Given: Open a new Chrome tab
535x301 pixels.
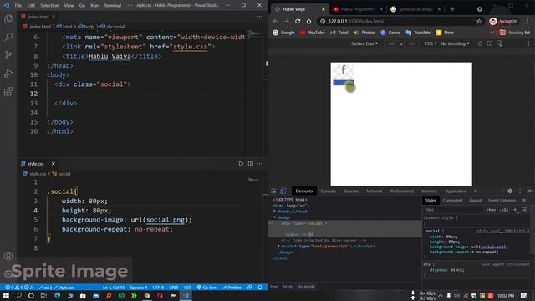Looking at the screenshot, I should click(452, 9).
